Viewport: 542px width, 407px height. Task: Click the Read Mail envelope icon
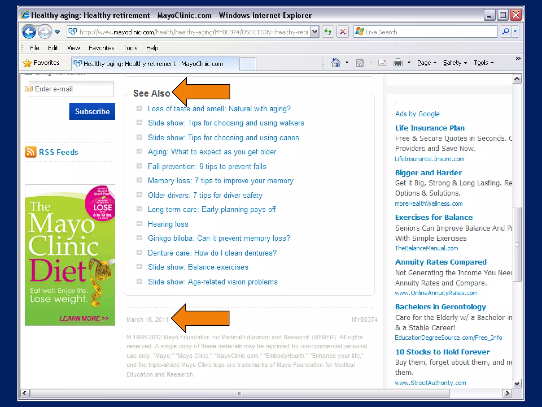tap(382, 63)
